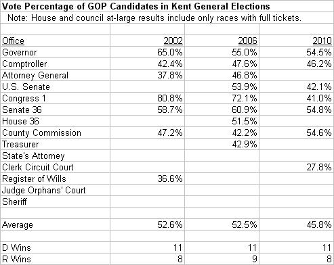Click Treasurer 2006 value 42.9%
Image resolution: width=334 pixels, height=265 pixels.
[x=245, y=144]
